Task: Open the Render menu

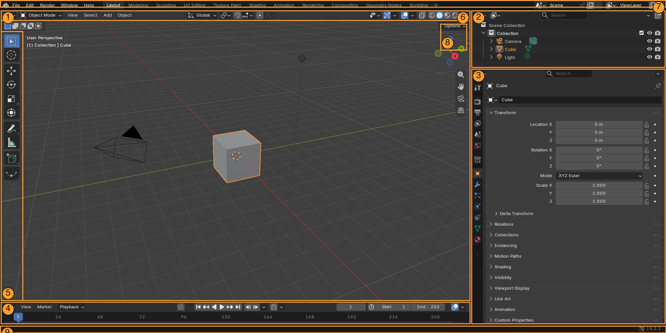Action: tap(47, 5)
